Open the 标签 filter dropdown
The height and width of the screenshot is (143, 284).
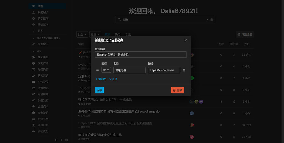click(x=95, y=34)
